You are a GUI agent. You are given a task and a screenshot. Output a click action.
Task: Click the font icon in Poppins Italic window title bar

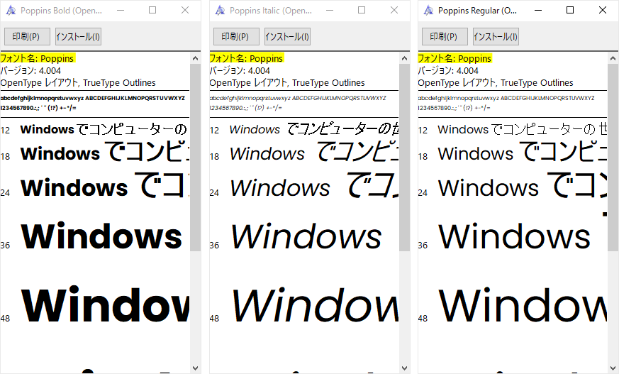pos(220,11)
